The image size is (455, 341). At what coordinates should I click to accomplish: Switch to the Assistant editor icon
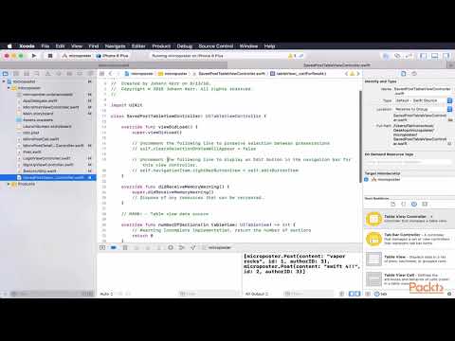pos(397,56)
